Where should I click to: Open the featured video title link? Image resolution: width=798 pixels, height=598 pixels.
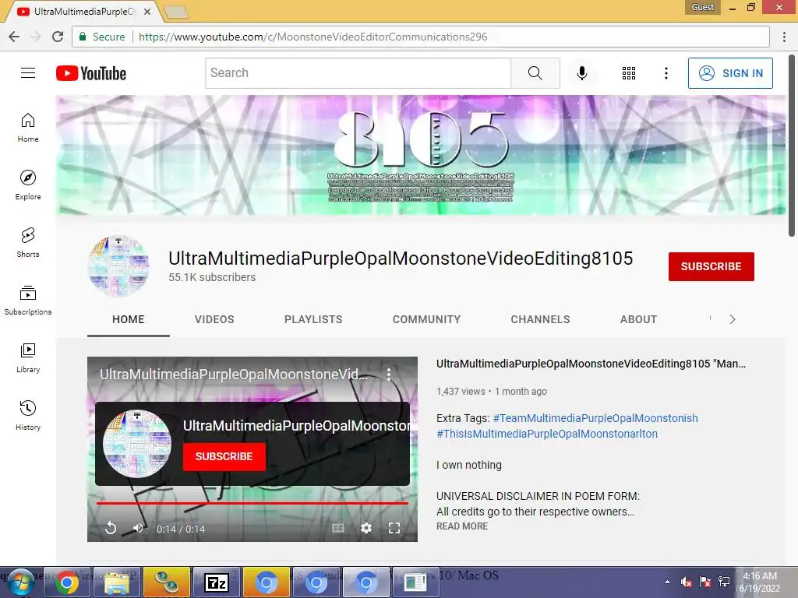pyautogui.click(x=591, y=364)
